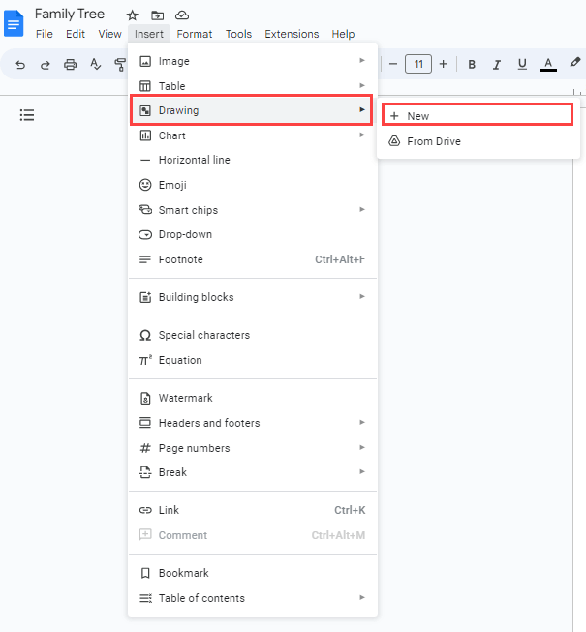The height and width of the screenshot is (632, 586).
Task: Click the spelling and grammar check icon
Action: pyautogui.click(x=95, y=64)
